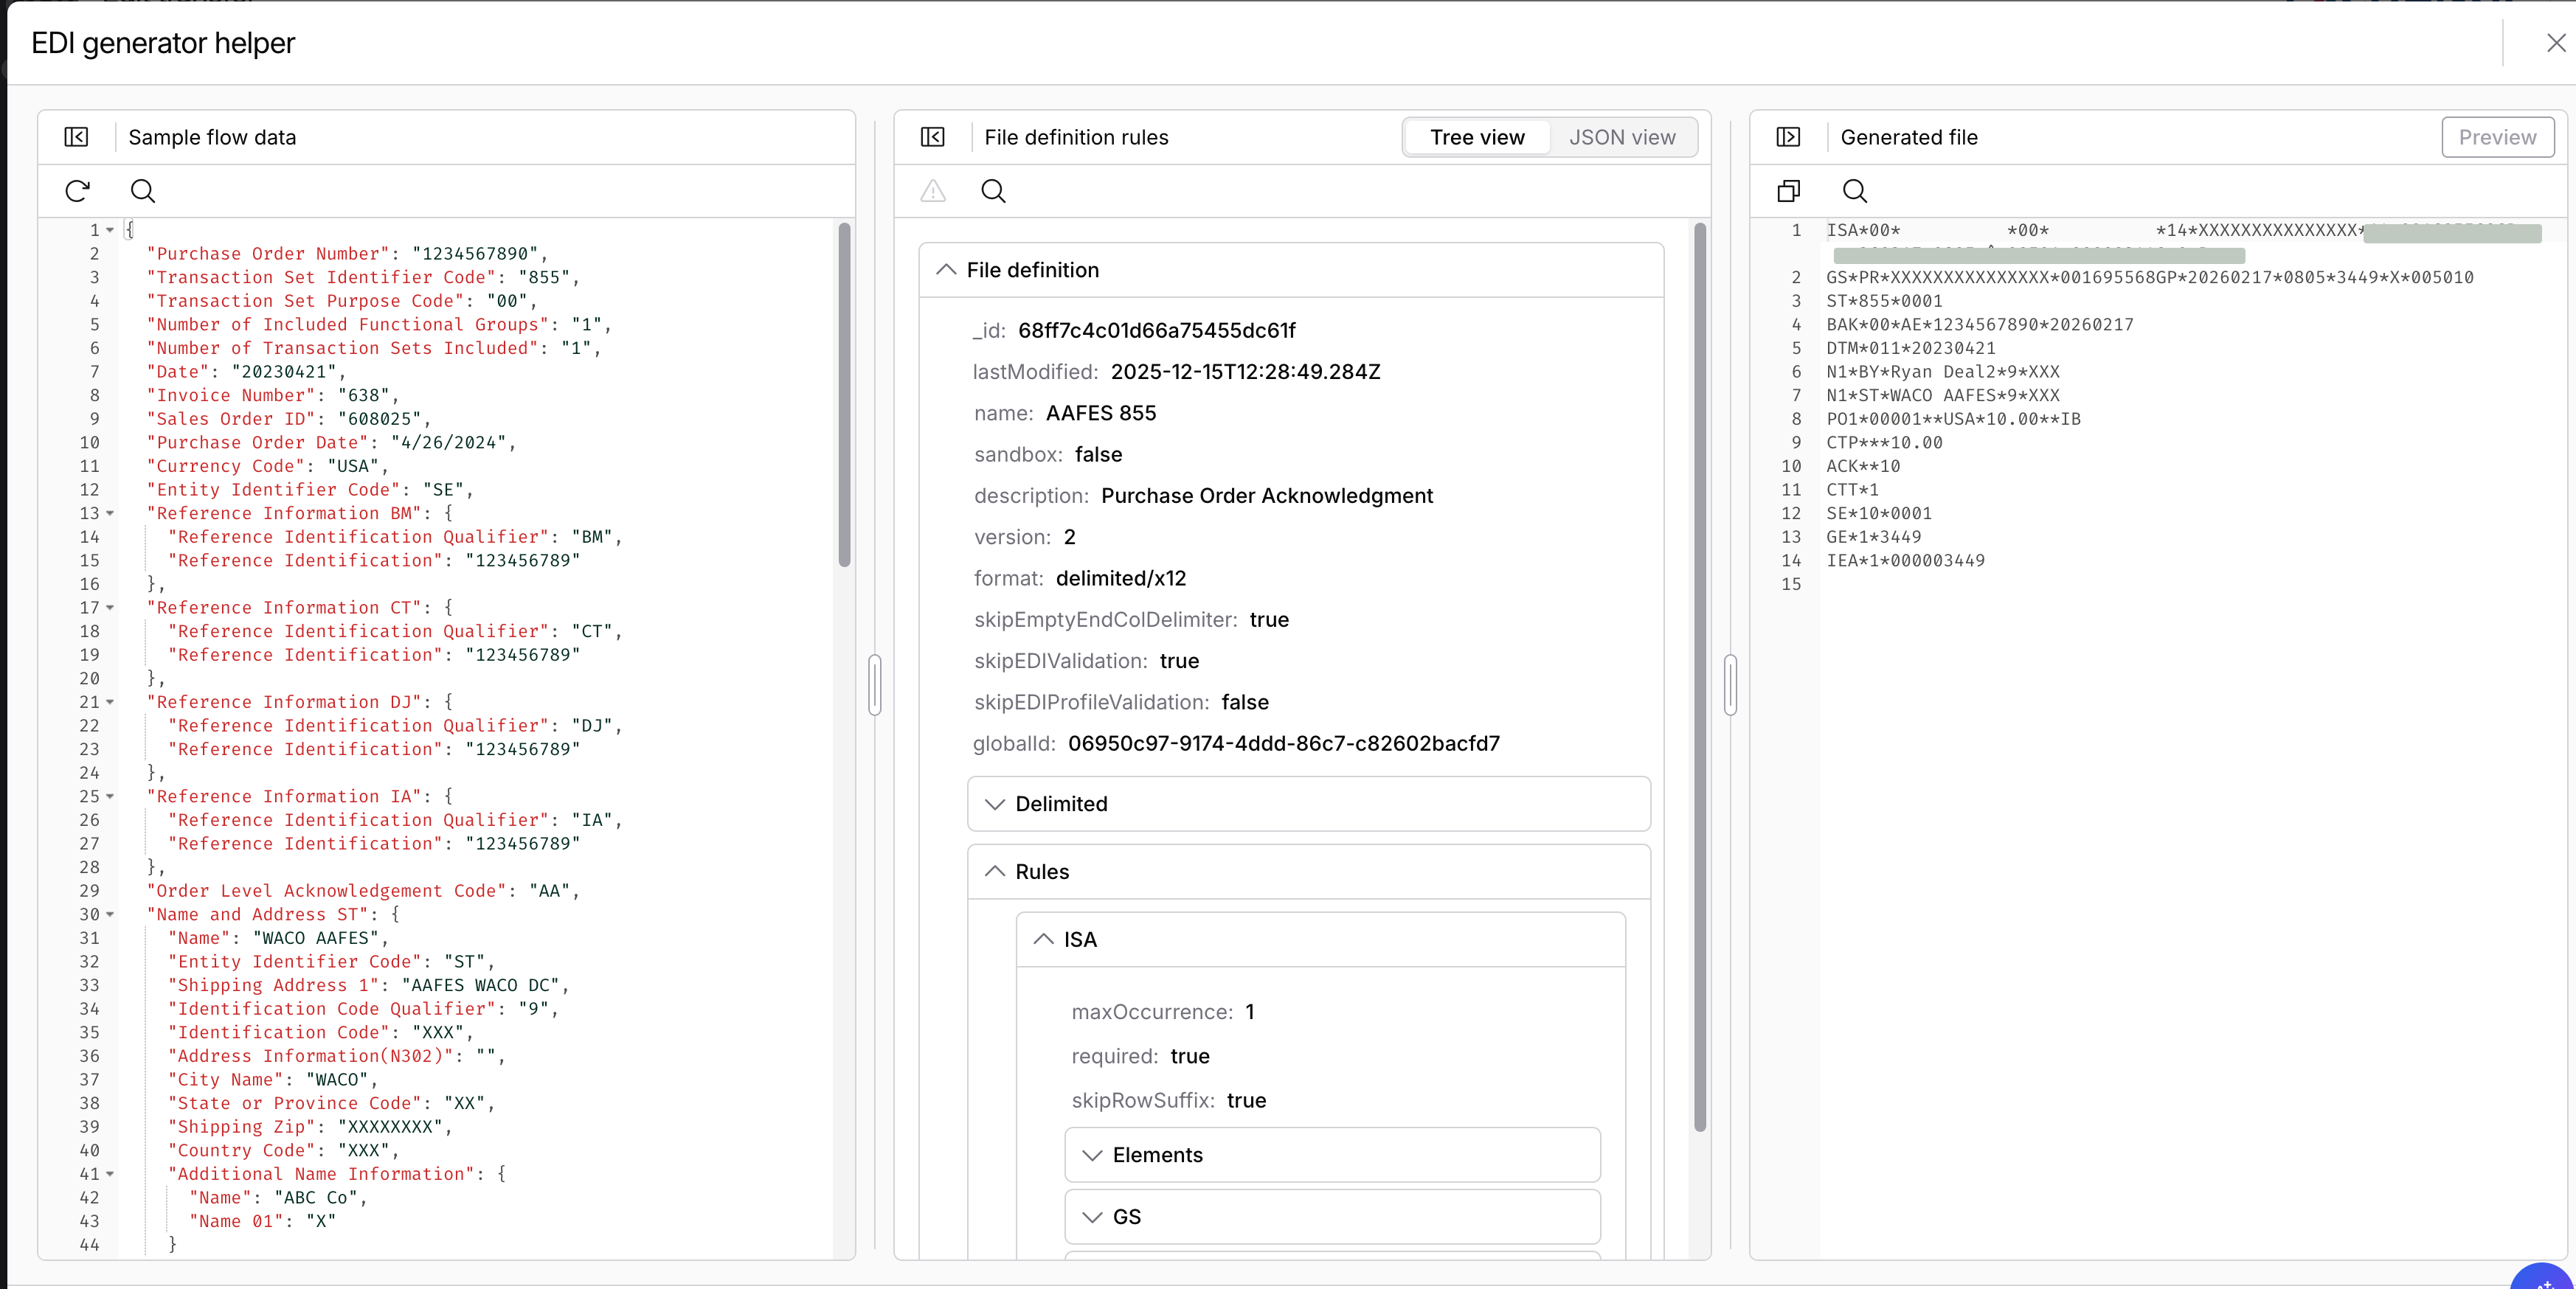The width and height of the screenshot is (2576, 1289).
Task: Click the Preview button
Action: (2497, 137)
